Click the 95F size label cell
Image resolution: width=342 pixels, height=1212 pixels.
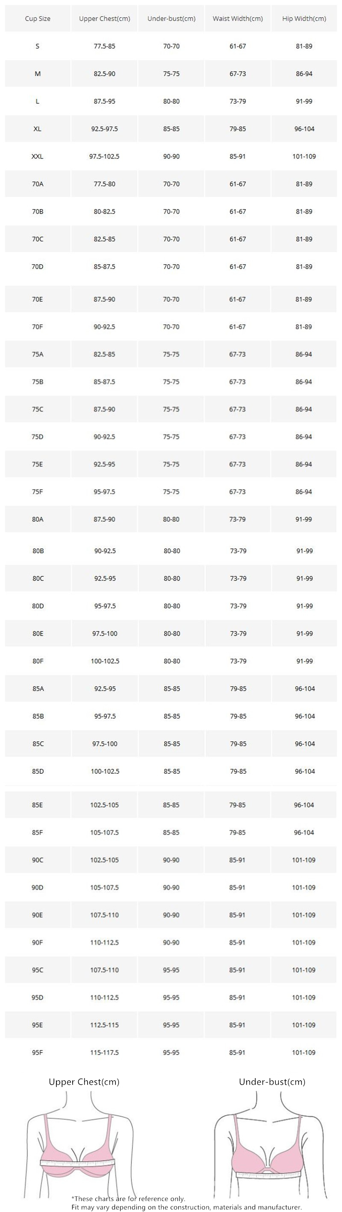coord(38,1053)
